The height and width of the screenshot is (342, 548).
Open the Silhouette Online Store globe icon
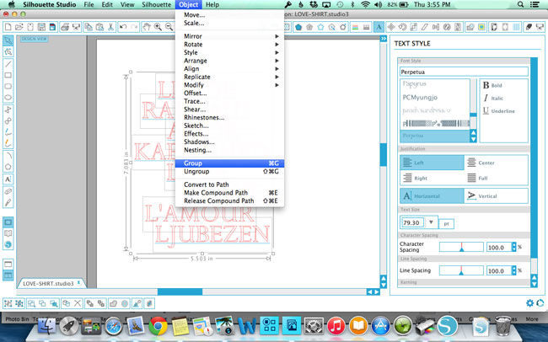pyautogui.click(x=8, y=244)
